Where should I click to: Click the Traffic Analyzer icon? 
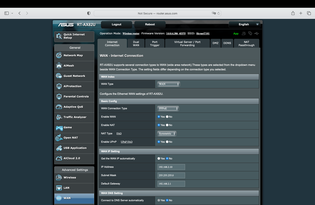point(59,117)
